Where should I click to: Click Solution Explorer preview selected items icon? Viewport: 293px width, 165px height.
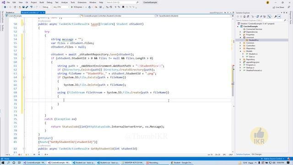[x=279, y=16]
